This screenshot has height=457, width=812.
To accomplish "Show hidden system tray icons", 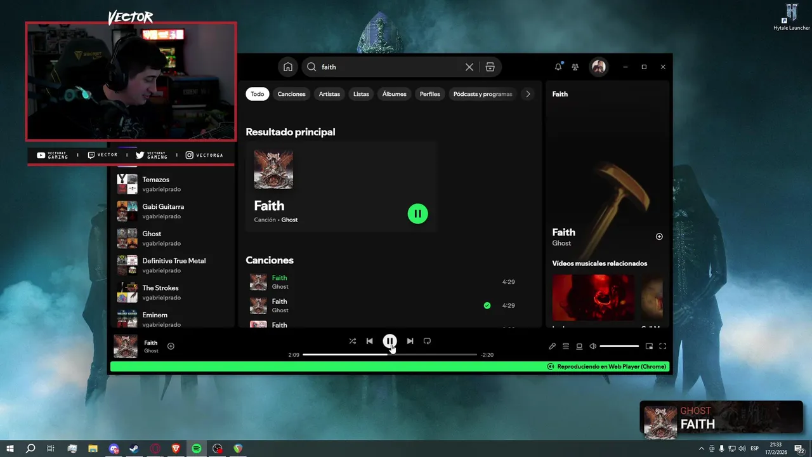I will click(702, 449).
